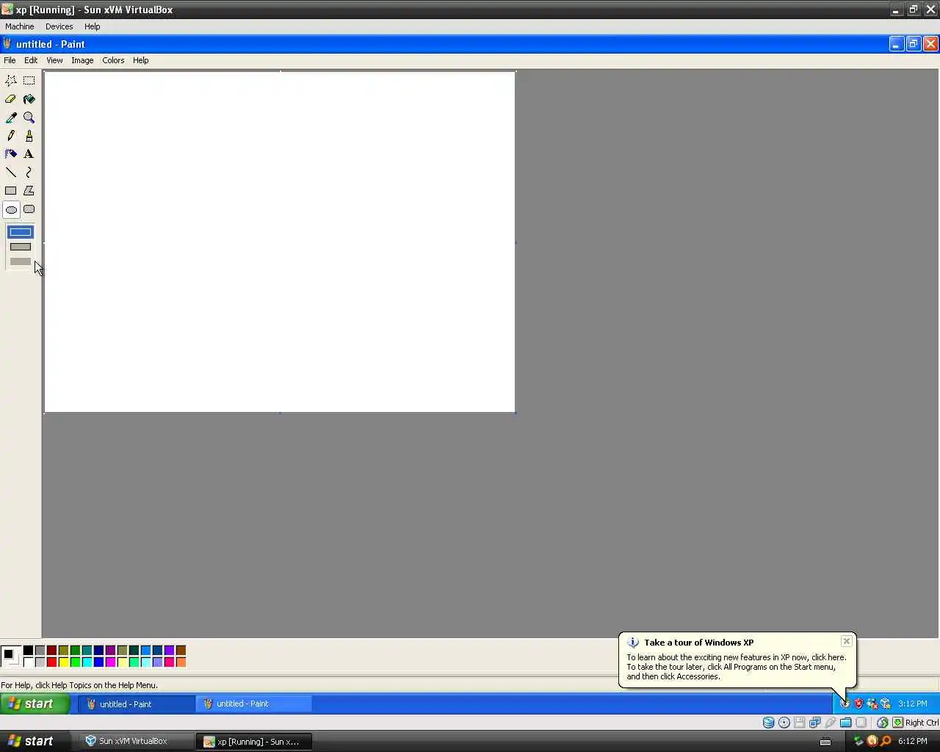
Task: Choose the lime green palette swatch
Action: (x=75, y=662)
